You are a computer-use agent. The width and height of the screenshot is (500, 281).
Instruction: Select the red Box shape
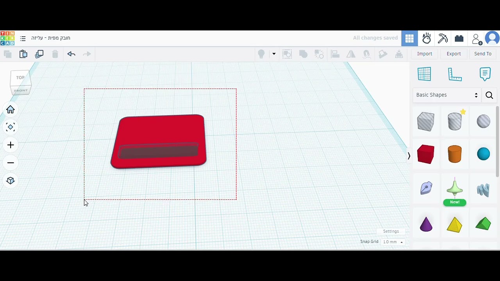point(426,154)
